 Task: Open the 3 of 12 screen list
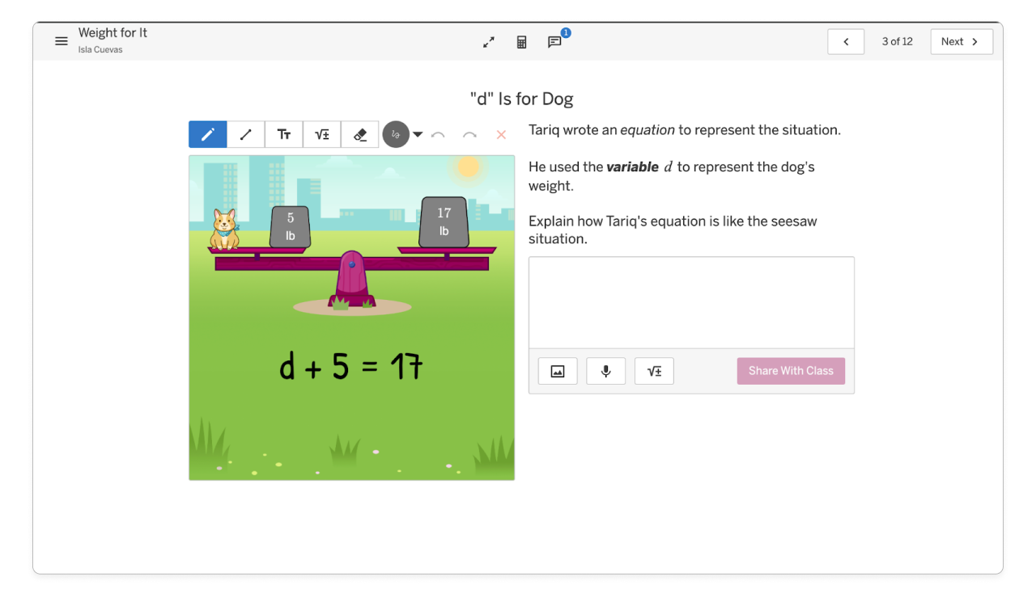897,42
